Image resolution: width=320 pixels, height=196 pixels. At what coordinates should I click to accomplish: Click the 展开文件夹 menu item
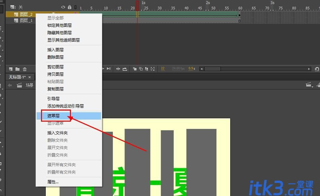[69, 148]
